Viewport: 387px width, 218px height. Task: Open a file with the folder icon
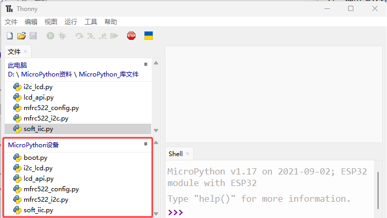(22, 36)
